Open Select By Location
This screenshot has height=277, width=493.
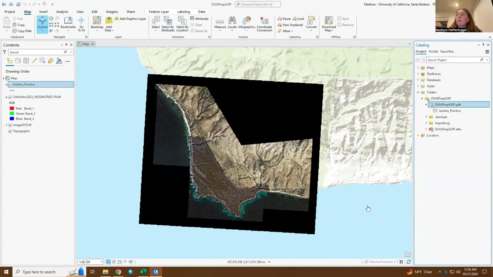coord(182,24)
